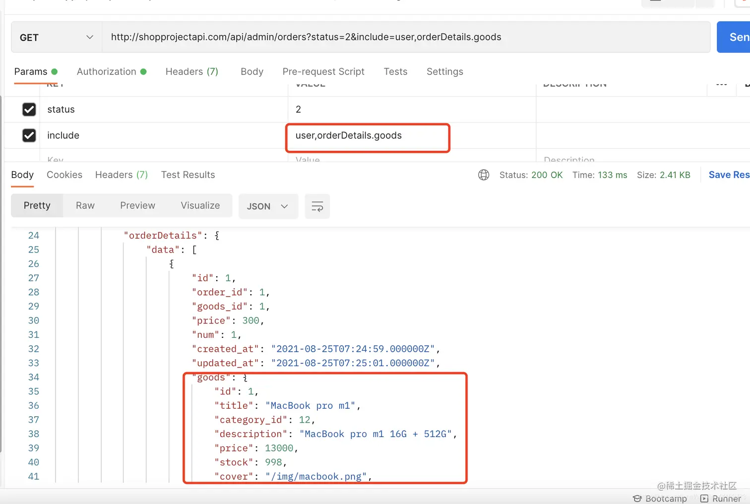Click line number 24
Viewport: 750px width, 504px height.
point(34,235)
